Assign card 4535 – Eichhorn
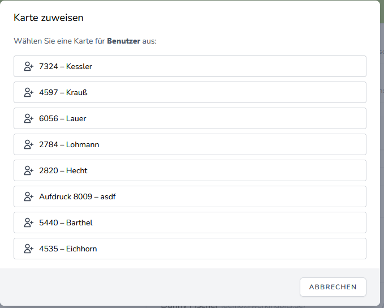The width and height of the screenshot is (384, 308). 190,249
